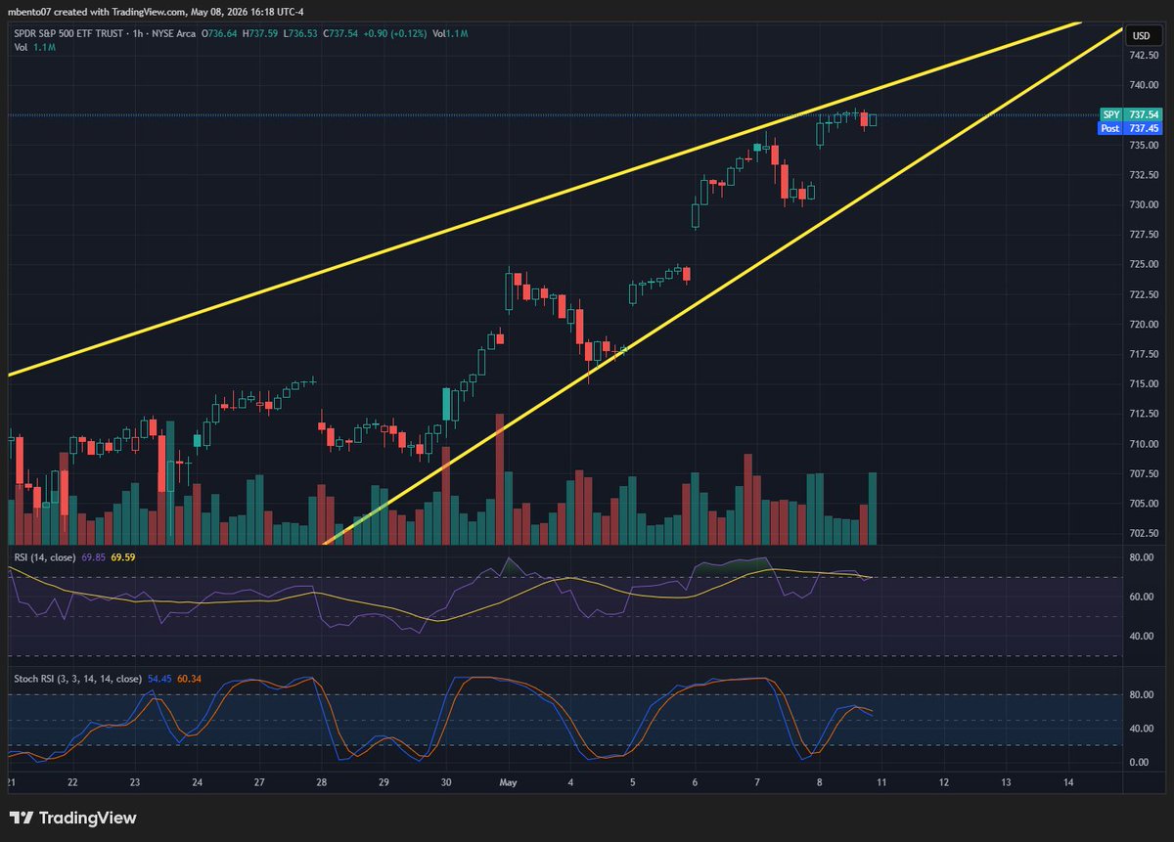Click the TradingView logo

(73, 818)
